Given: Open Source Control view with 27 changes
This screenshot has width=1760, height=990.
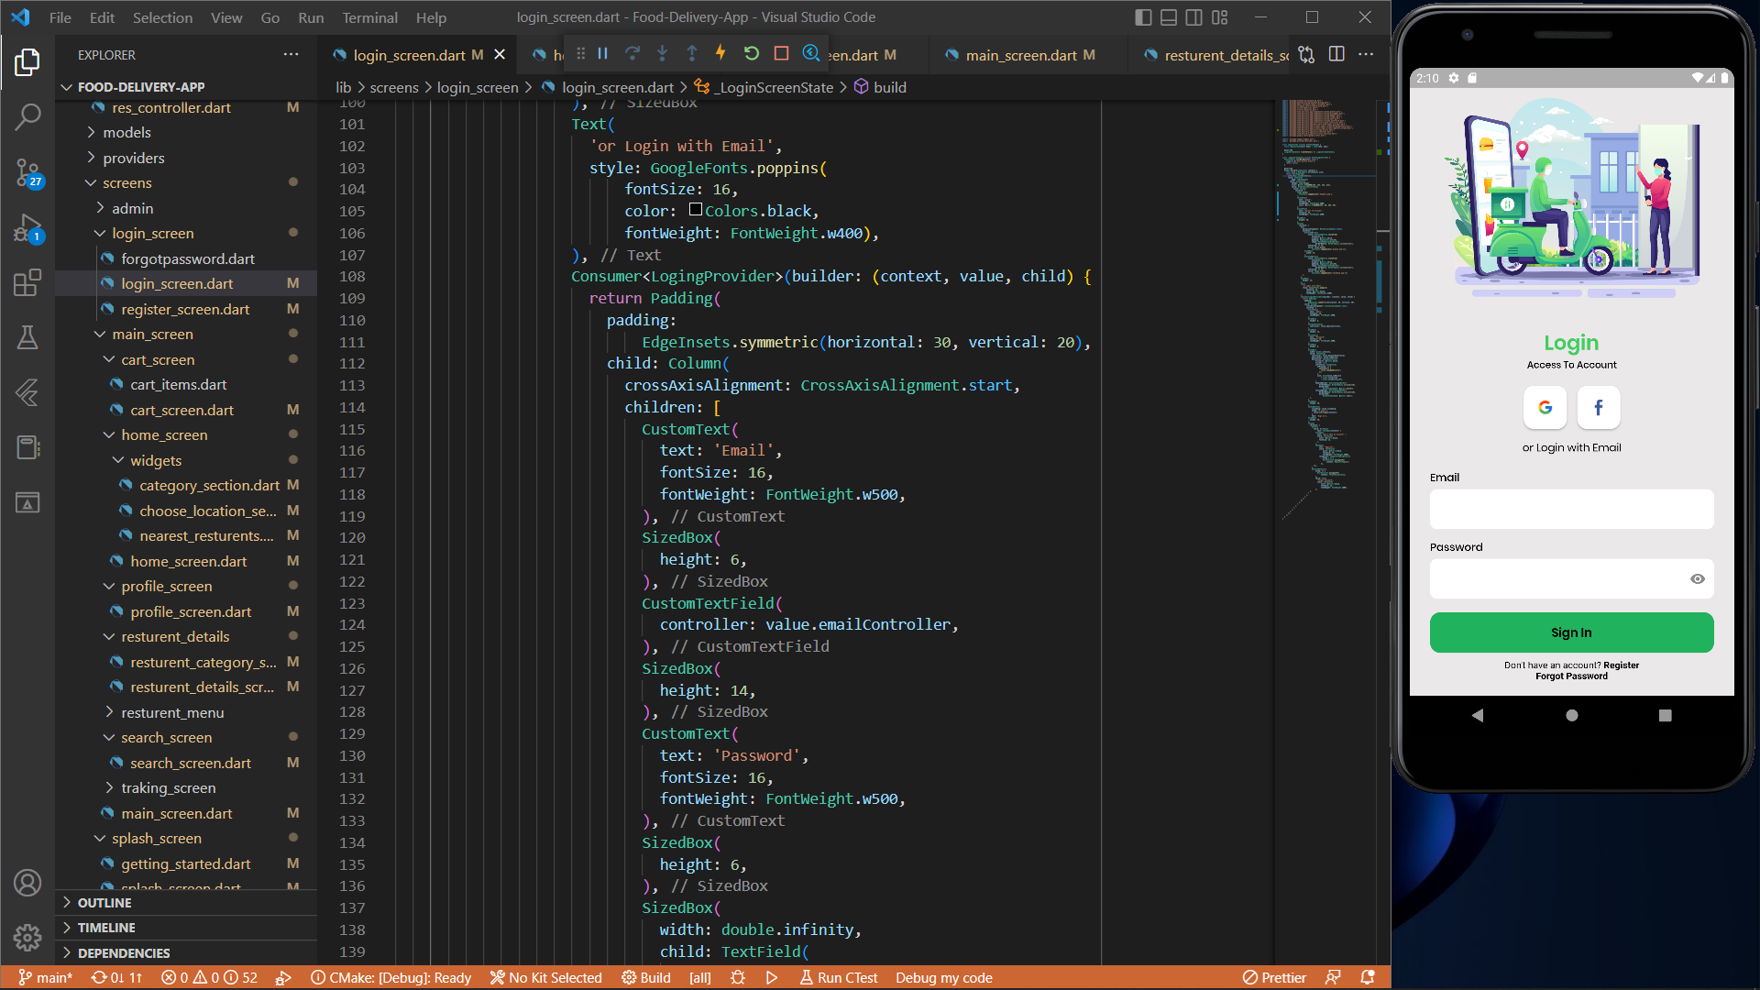Looking at the screenshot, I should (27, 171).
